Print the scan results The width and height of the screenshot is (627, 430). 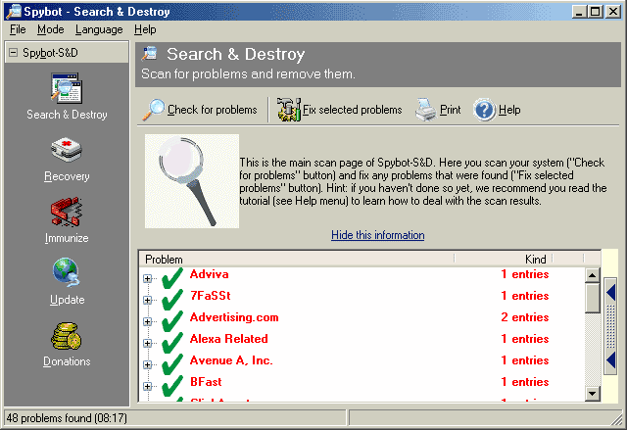click(437, 110)
